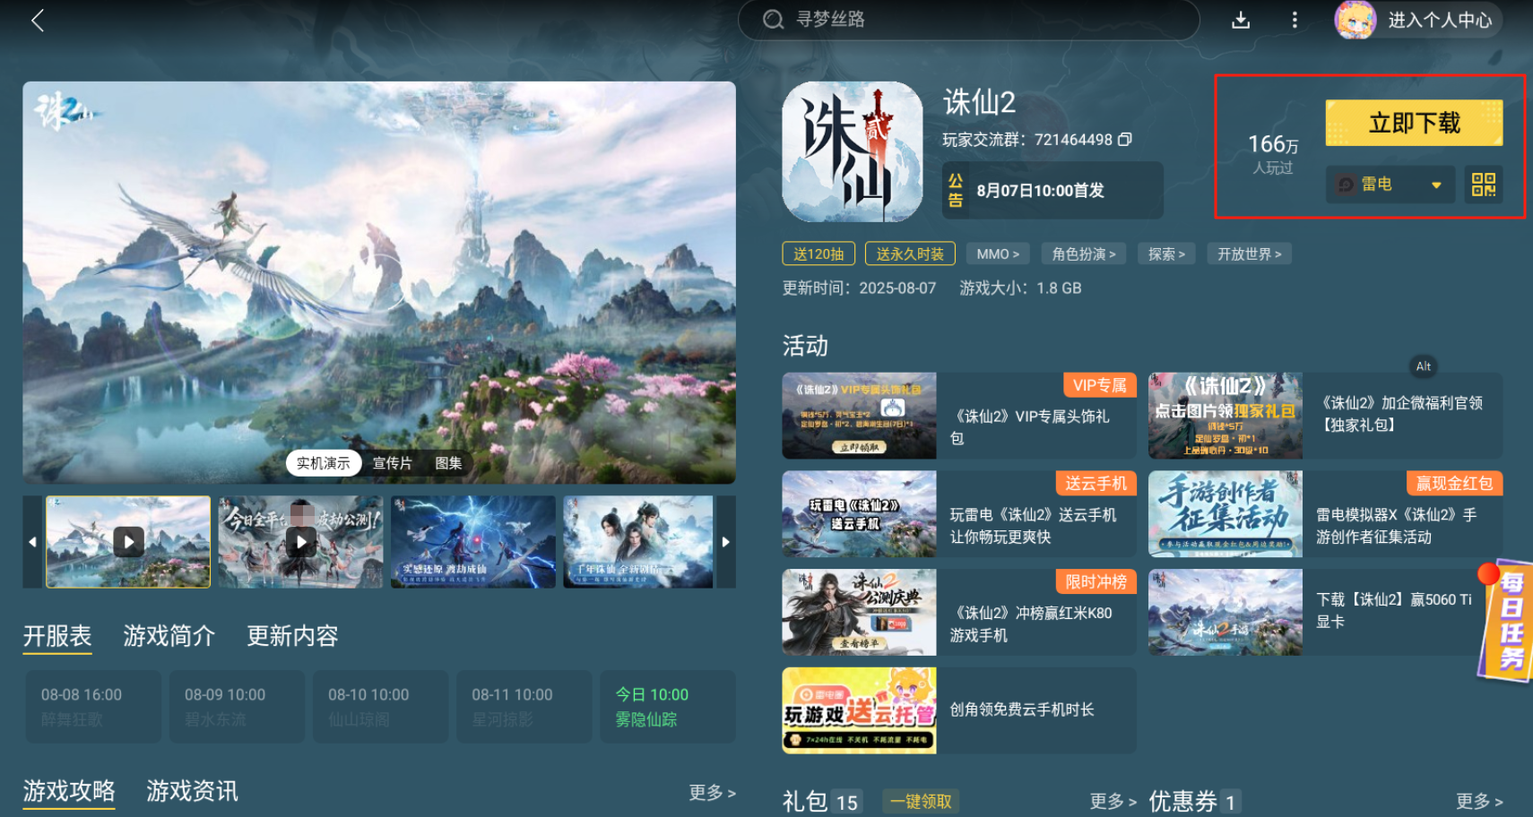Click the 送永久时装 tag

click(x=910, y=254)
